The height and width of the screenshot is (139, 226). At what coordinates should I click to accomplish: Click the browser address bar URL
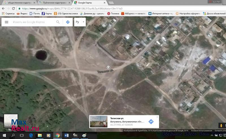pos(85,8)
